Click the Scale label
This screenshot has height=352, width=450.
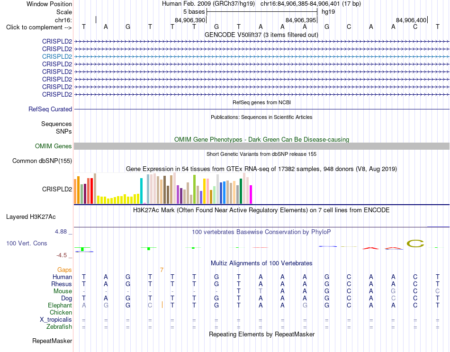click(x=64, y=12)
